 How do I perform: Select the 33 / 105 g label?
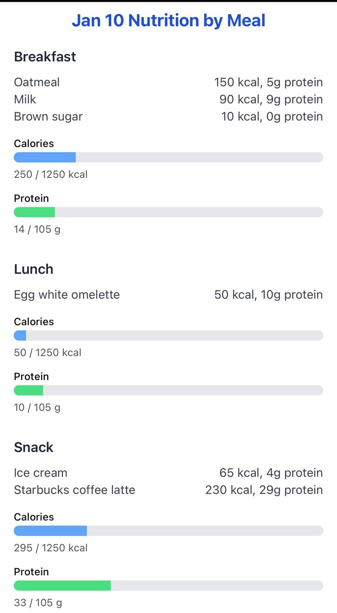click(x=38, y=603)
